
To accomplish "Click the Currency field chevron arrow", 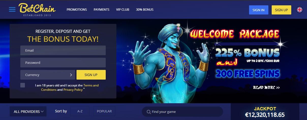I will 71,75.
